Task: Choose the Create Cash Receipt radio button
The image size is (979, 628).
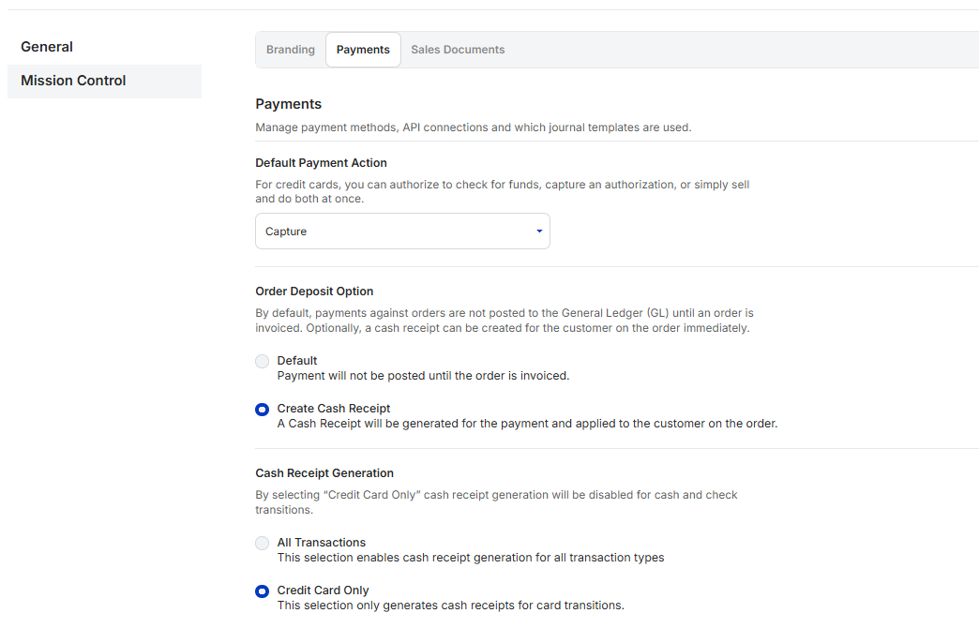Action: pyautogui.click(x=263, y=410)
